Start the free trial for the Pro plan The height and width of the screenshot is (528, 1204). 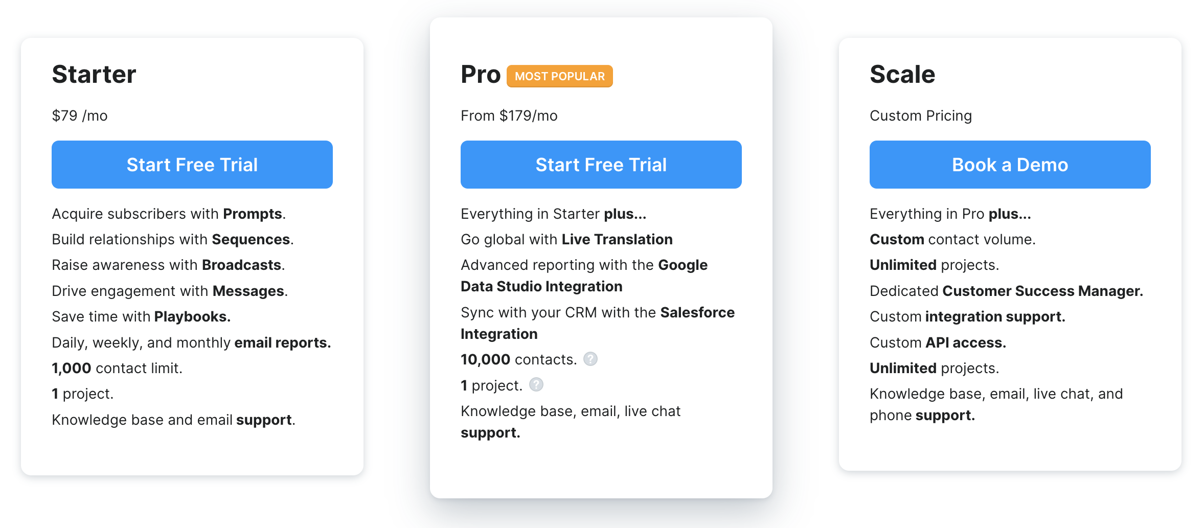[x=601, y=165]
